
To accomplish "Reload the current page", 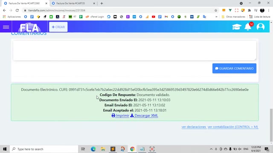I will click(x=17, y=10).
